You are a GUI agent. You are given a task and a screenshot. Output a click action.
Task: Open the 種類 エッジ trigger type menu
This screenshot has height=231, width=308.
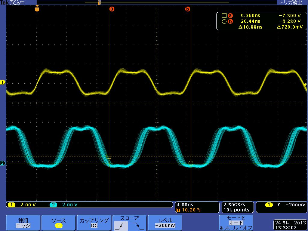click(x=23, y=223)
